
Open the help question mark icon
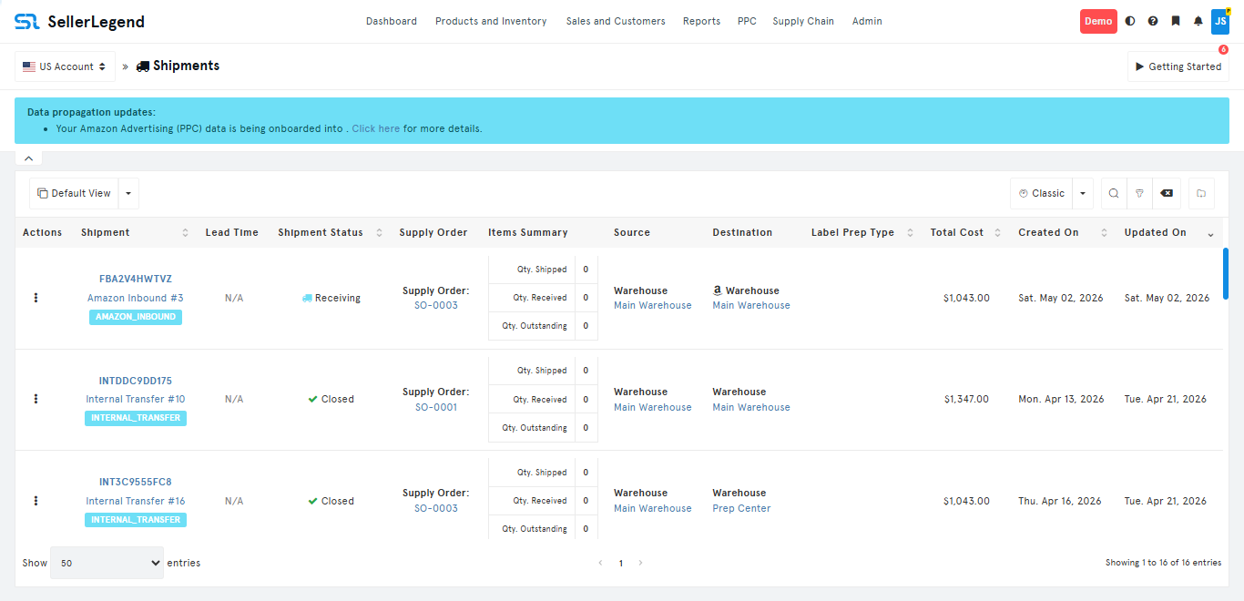tap(1153, 21)
